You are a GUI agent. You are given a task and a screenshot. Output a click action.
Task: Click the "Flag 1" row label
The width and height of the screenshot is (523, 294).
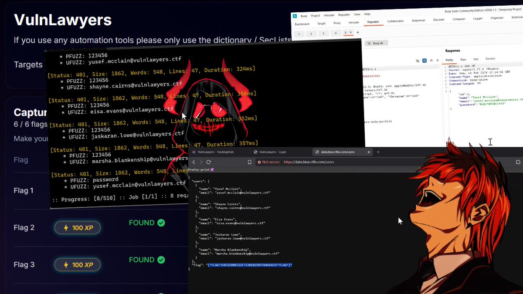(24, 190)
